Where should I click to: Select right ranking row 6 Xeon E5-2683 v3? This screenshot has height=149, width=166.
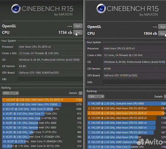[127, 128]
